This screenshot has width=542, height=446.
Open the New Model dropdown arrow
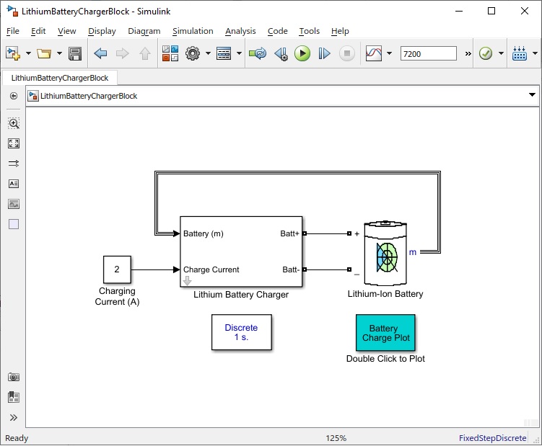28,53
